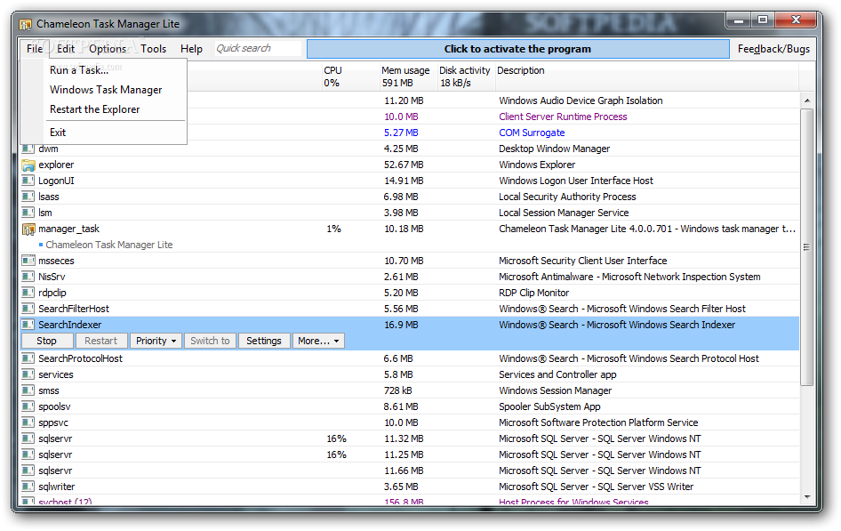Screen dimensions: 841x531
Task: Sort by the Disk activity column header
Action: point(466,76)
